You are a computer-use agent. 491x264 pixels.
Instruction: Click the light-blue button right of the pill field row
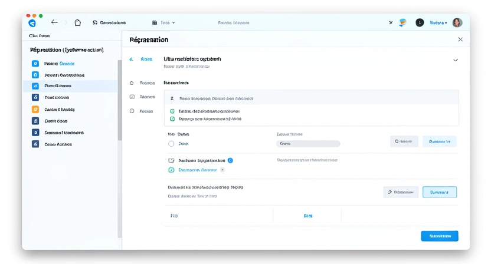click(x=440, y=141)
